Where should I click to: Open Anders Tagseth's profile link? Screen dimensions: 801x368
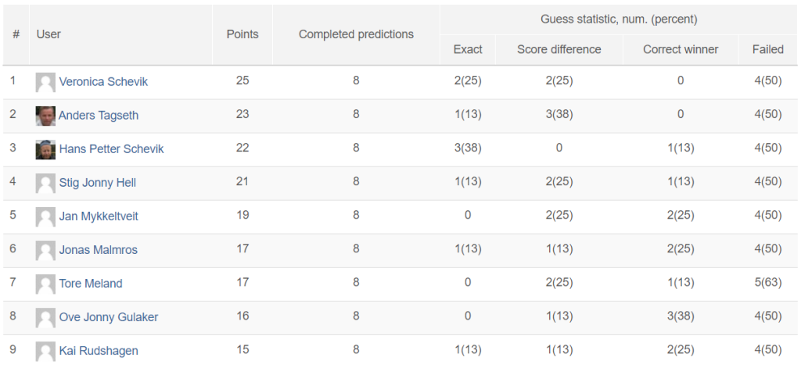coord(98,116)
